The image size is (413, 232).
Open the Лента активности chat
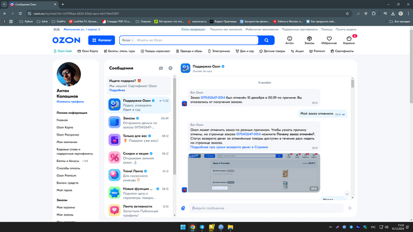pos(139,210)
